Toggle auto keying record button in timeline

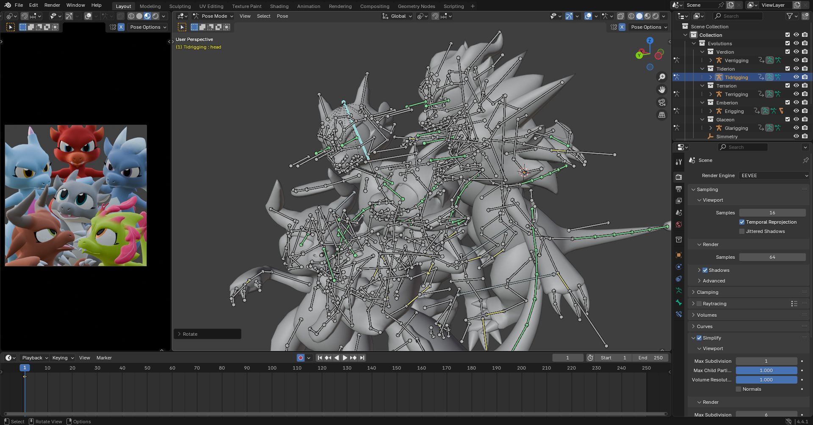(301, 358)
